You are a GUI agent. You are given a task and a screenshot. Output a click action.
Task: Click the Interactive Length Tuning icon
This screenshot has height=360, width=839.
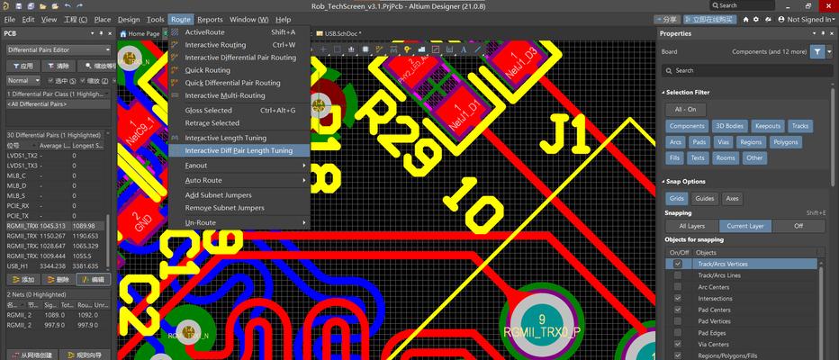pyautogui.click(x=176, y=138)
